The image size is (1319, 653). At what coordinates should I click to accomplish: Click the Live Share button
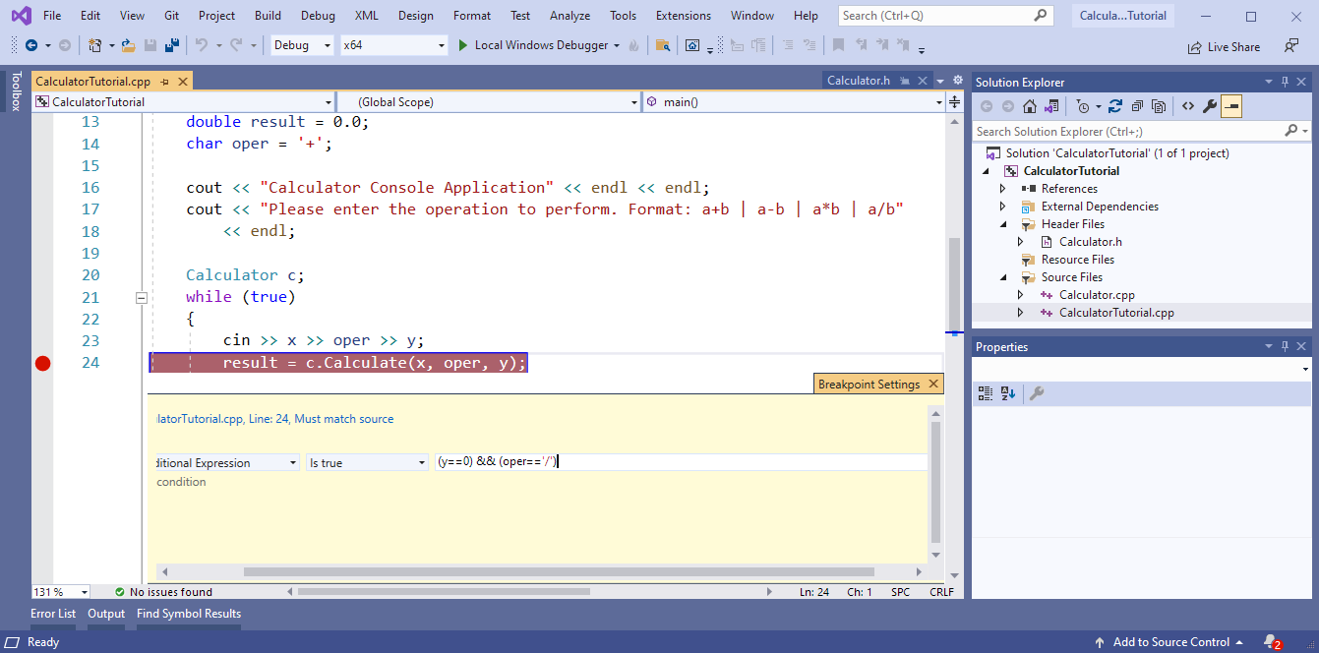pyautogui.click(x=1224, y=46)
